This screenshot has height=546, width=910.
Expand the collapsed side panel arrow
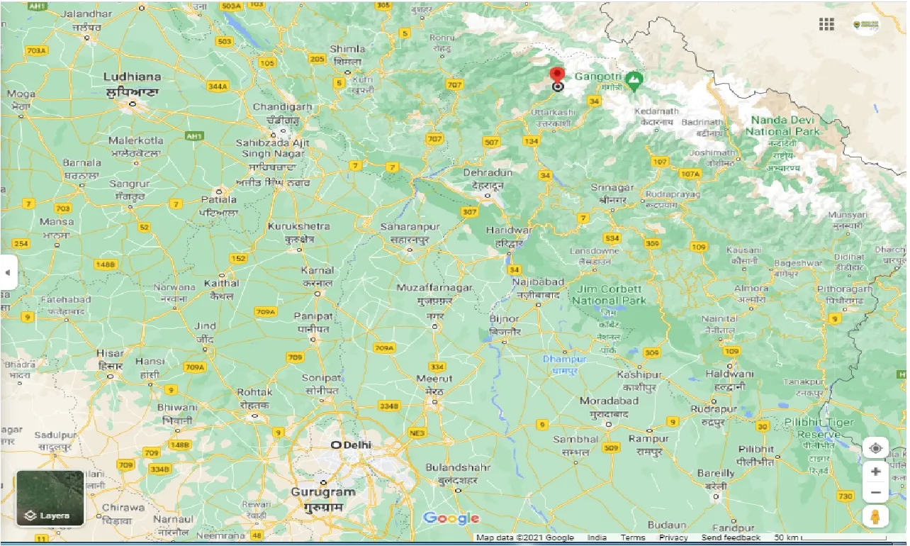click(8, 272)
